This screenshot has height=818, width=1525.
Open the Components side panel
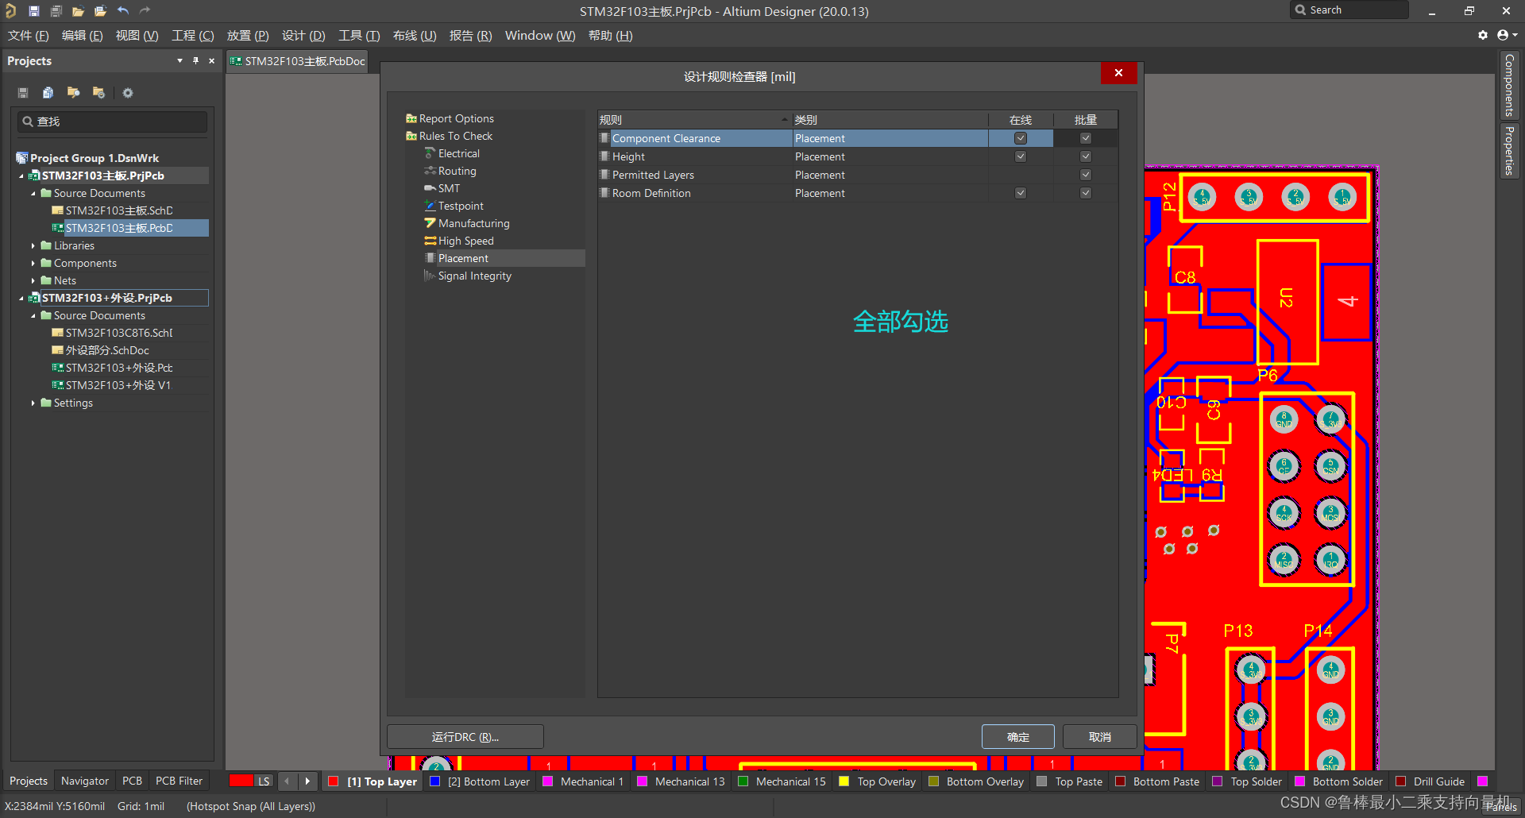pos(1509,85)
